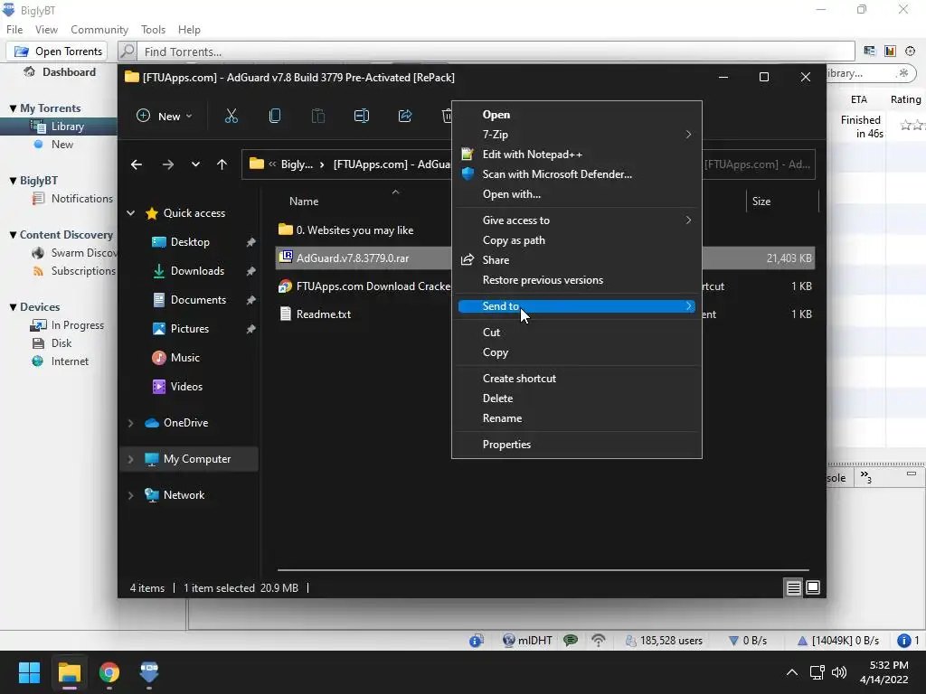Open Google Chrome from the taskbar
926x694 pixels.
[109, 672]
